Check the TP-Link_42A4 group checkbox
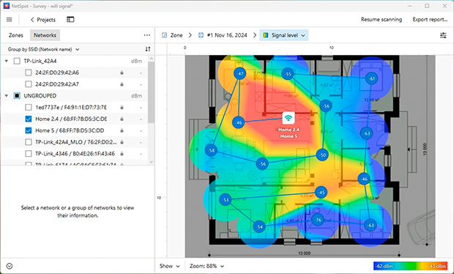The image size is (454, 274). point(17,61)
